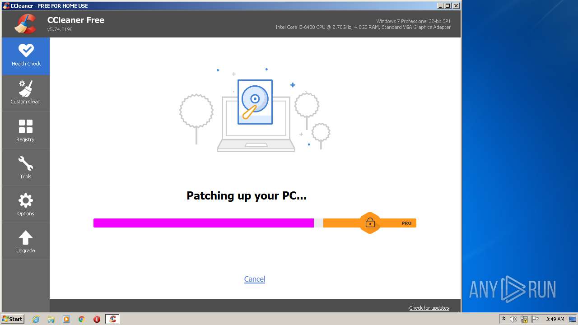
Task: Open the Custom Clean section
Action: pos(26,93)
